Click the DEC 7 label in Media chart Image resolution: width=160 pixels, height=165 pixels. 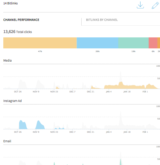(x=72, y=92)
